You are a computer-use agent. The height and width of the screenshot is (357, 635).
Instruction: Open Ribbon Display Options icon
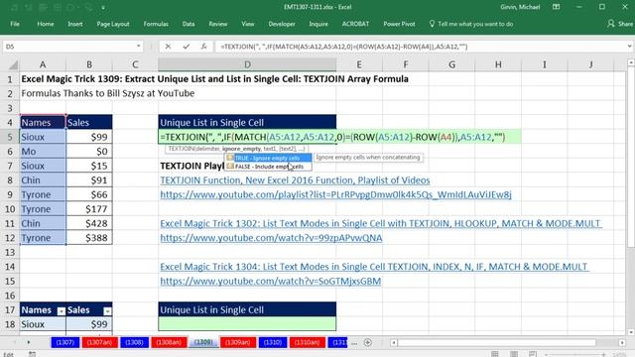click(x=556, y=7)
